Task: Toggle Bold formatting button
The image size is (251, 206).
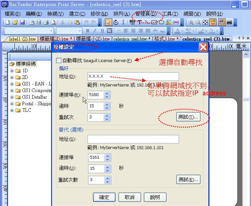Action: tap(88, 31)
